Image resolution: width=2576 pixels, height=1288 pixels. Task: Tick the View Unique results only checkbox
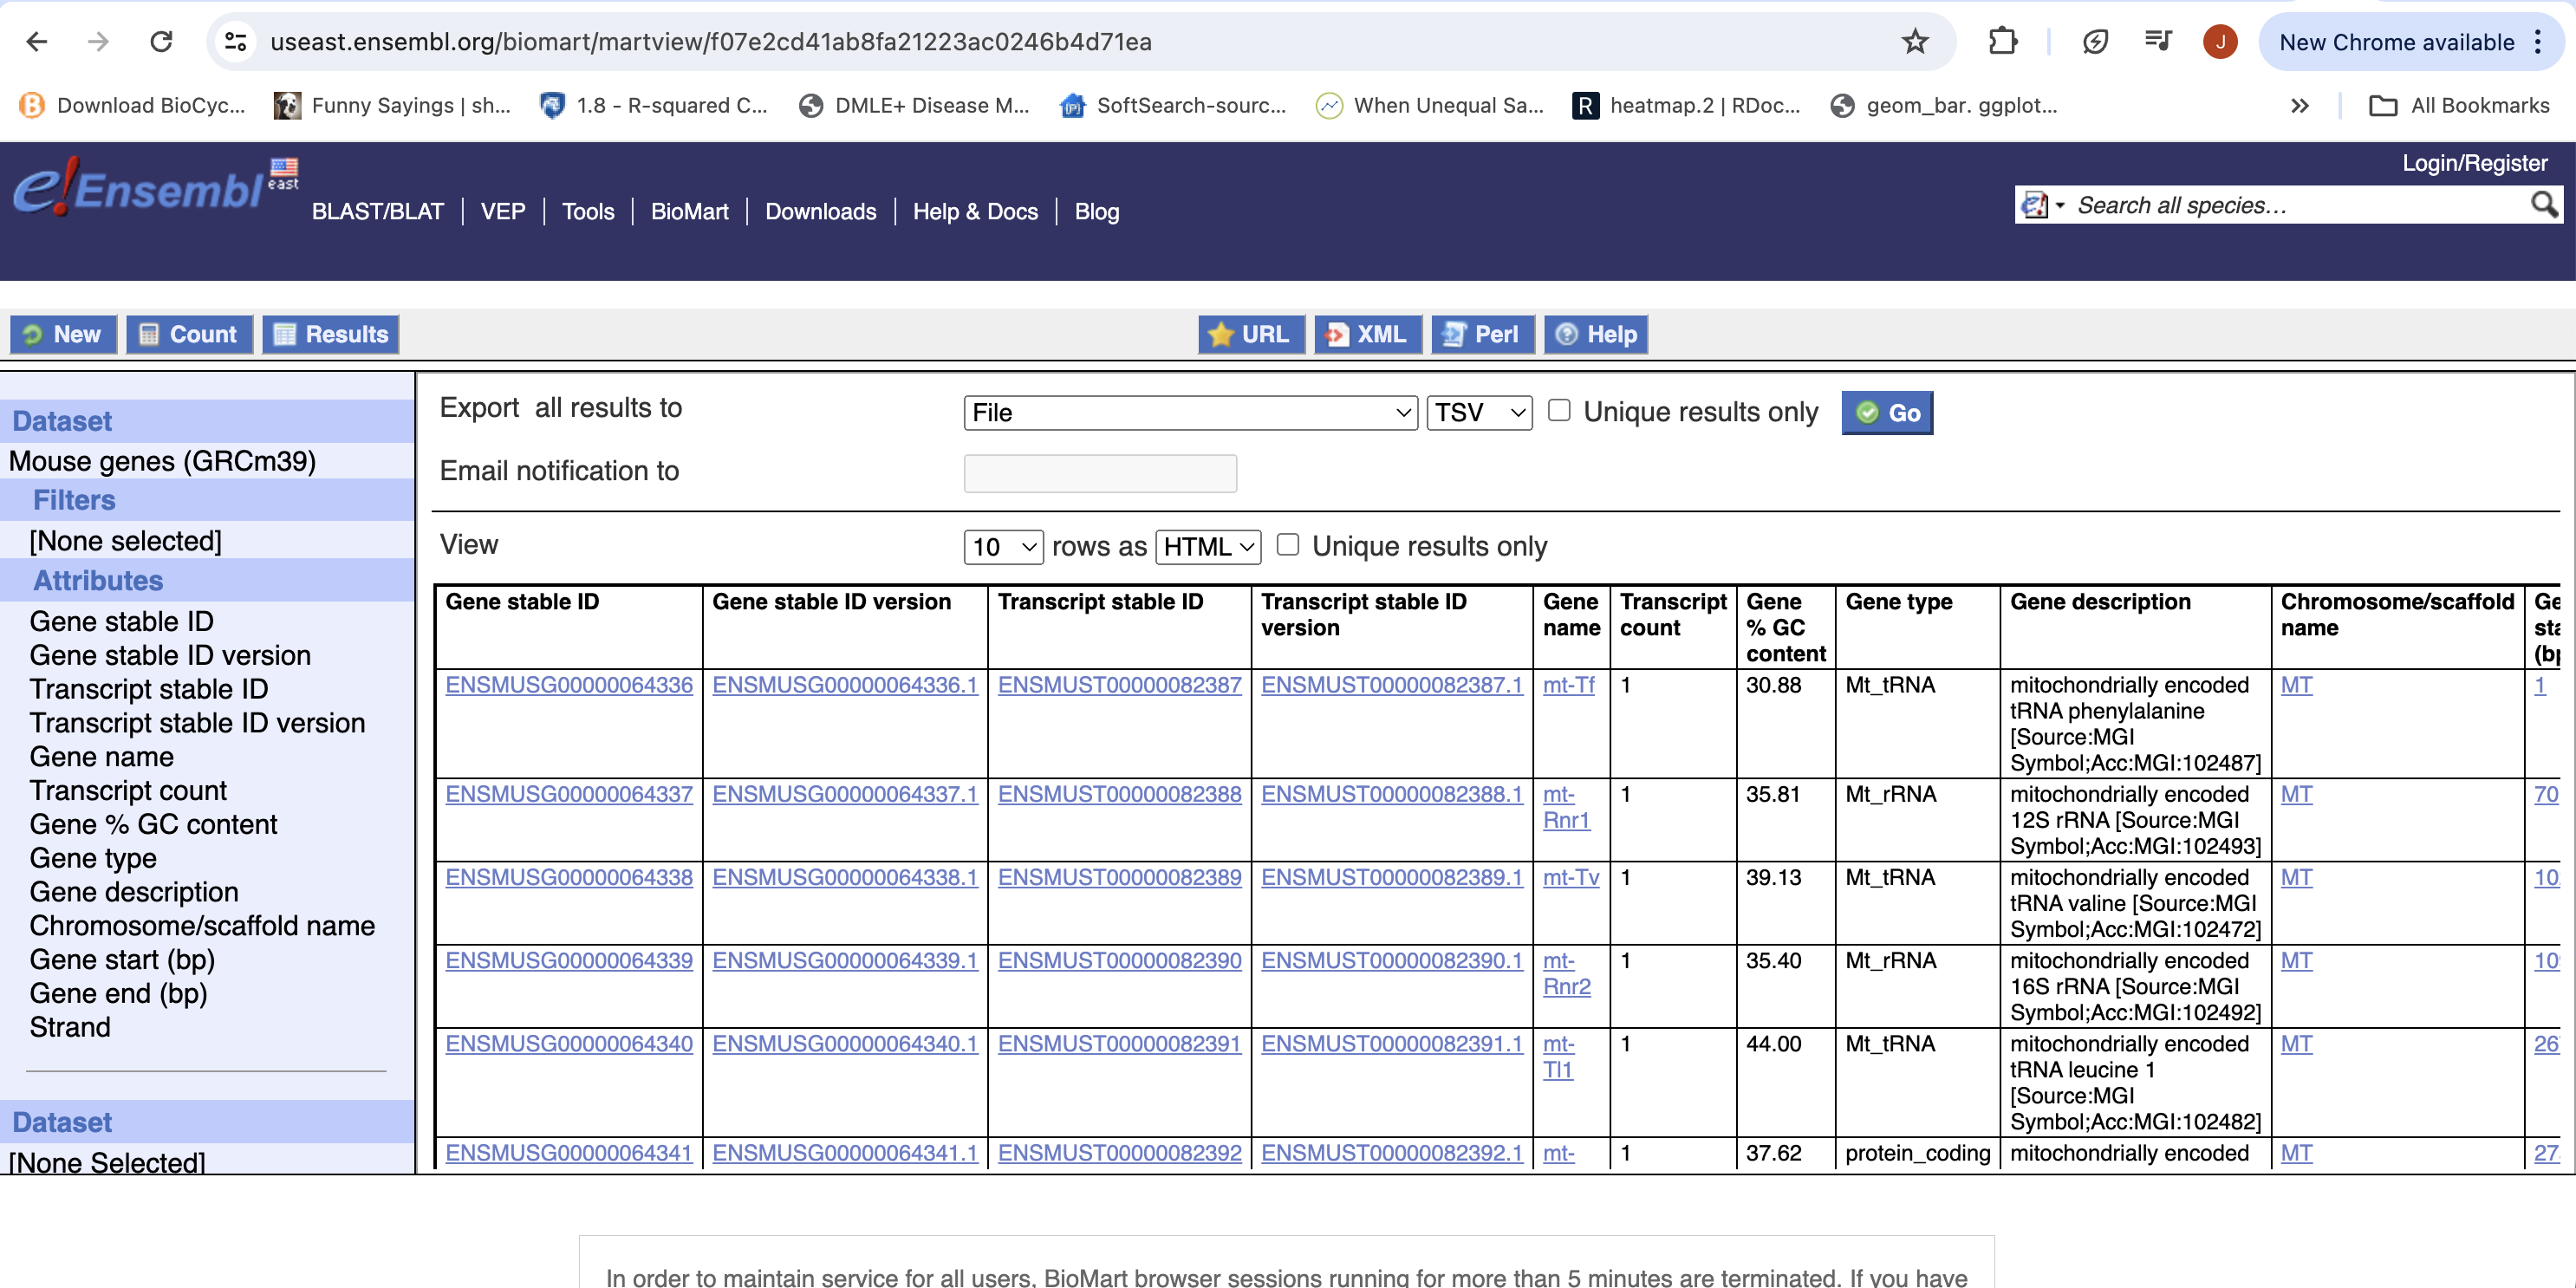coord(1287,545)
